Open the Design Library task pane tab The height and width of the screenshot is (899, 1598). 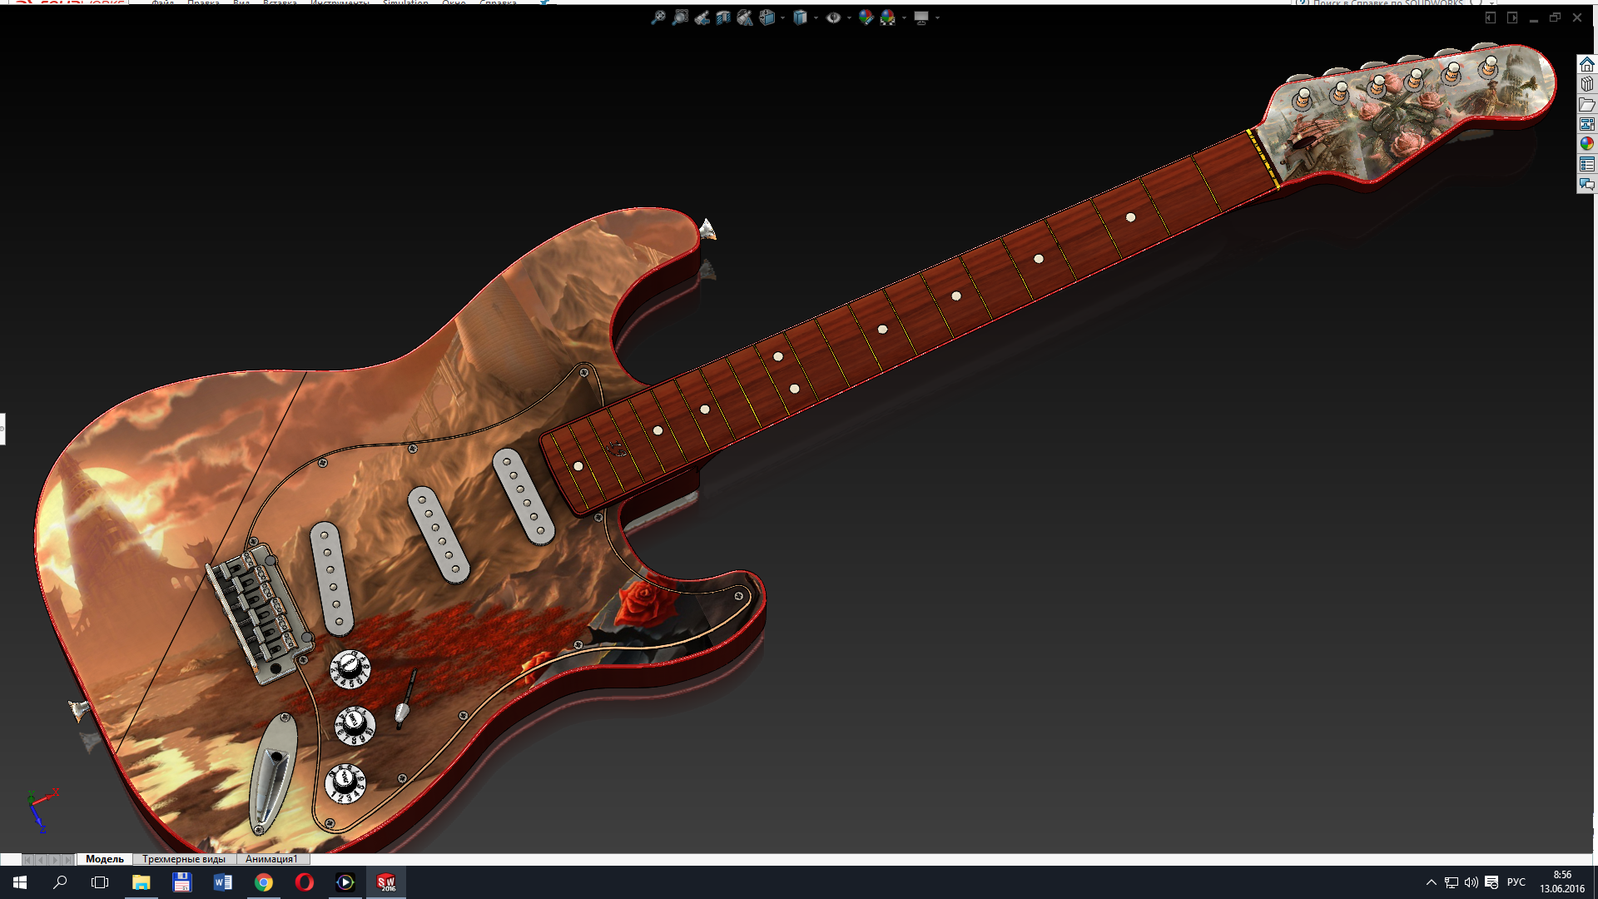[x=1587, y=84]
